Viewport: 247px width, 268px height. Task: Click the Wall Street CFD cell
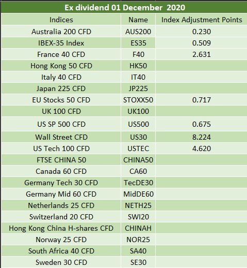(x=61, y=137)
